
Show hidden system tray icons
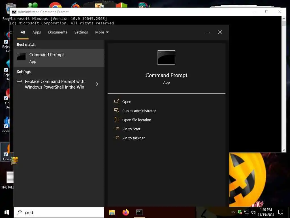(233, 212)
